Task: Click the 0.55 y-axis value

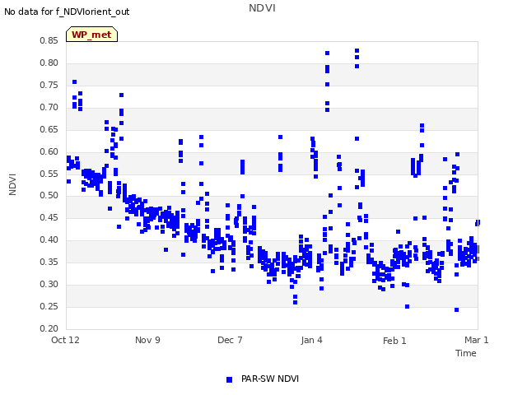Action: tap(49, 174)
